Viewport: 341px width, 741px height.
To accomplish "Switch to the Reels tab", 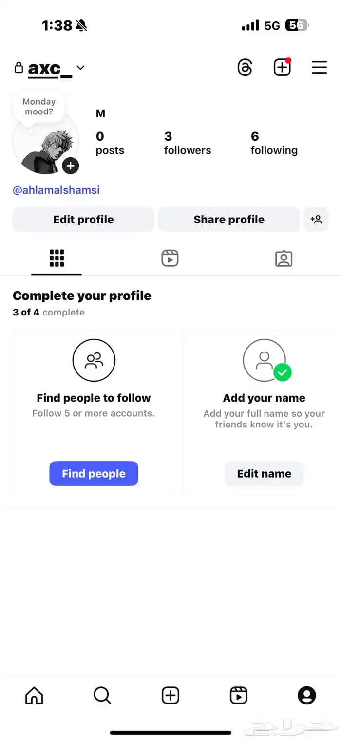I will click(170, 258).
